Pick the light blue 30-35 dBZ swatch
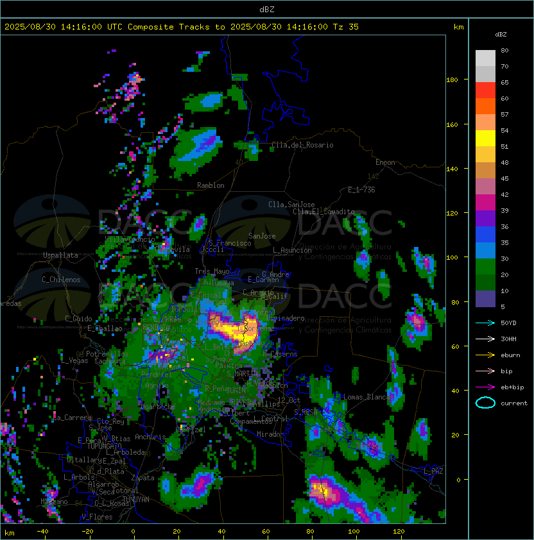The width and height of the screenshot is (534, 540). coord(485,250)
